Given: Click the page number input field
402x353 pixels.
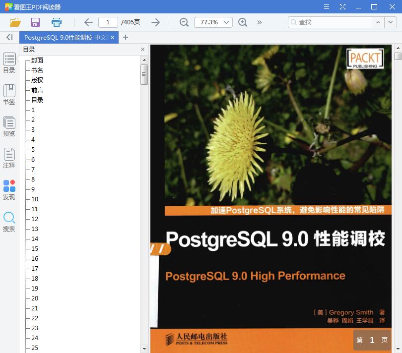Looking at the screenshot, I should point(108,22).
